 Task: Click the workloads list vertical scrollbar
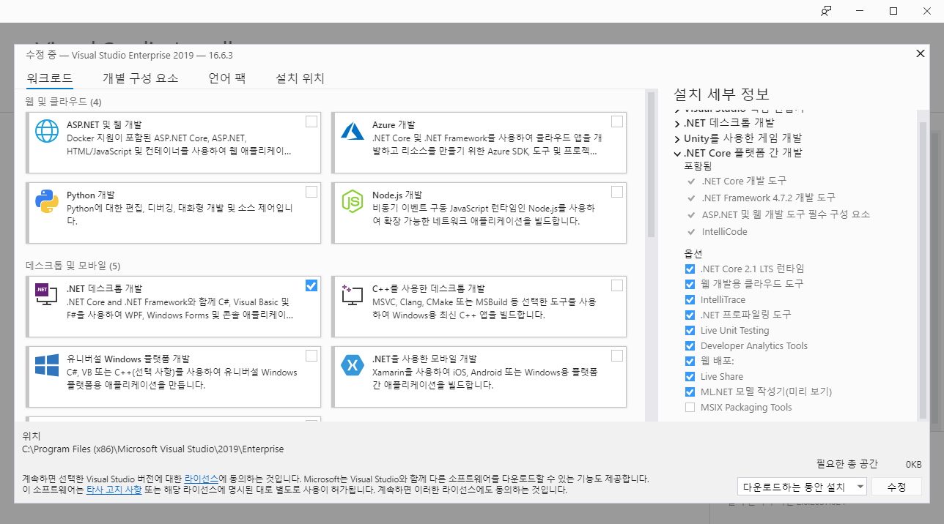click(650, 164)
